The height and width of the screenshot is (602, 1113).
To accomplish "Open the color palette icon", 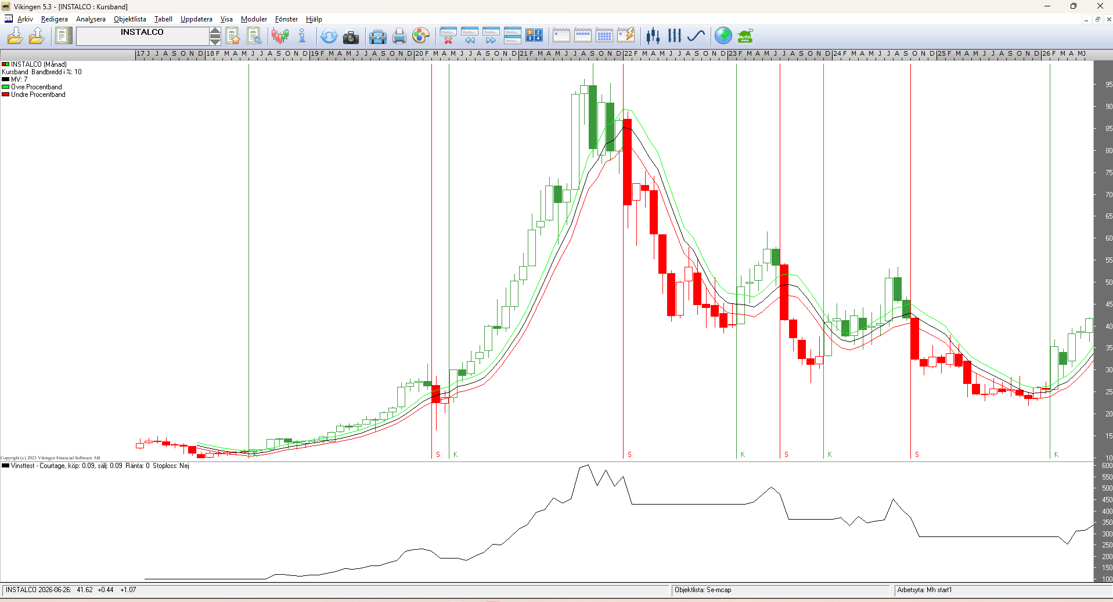I will [x=420, y=36].
